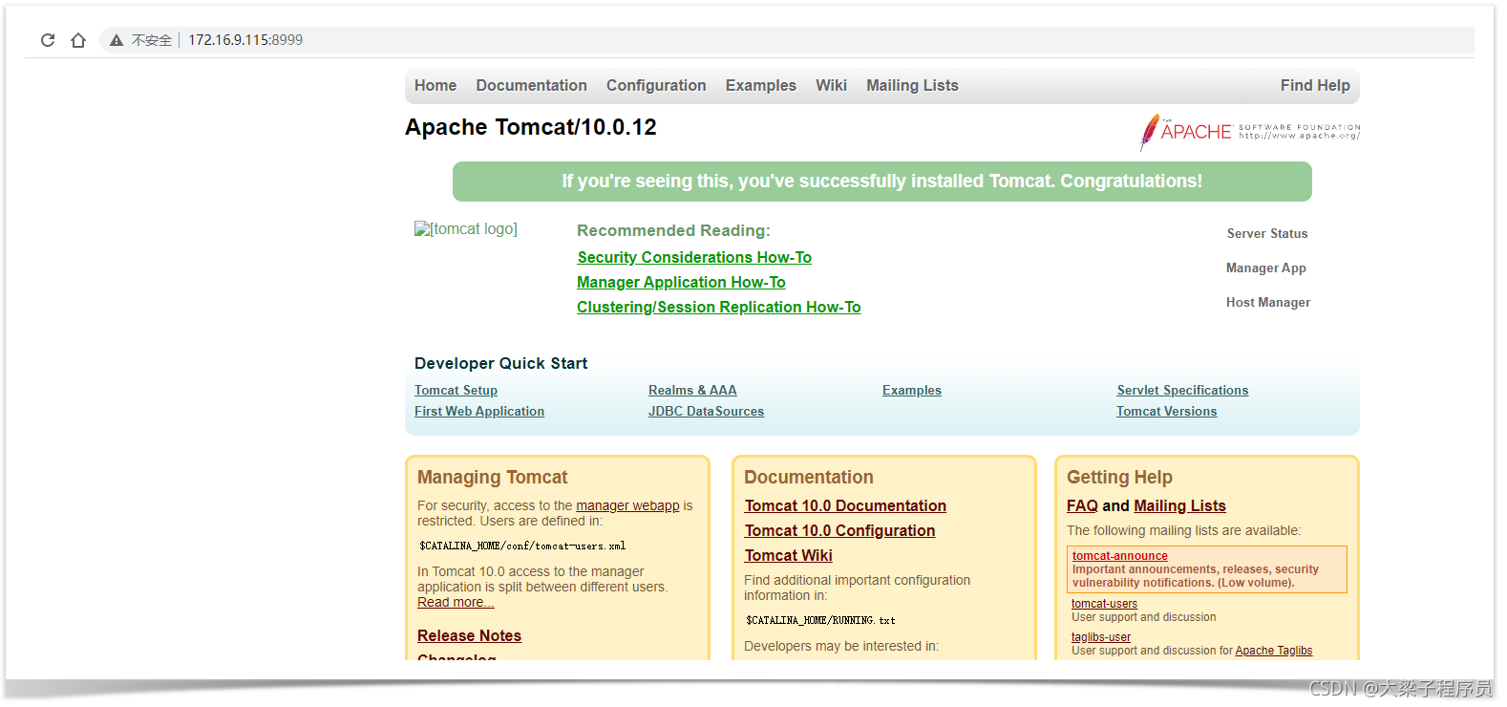Open the Examples quick start link

[912, 391]
